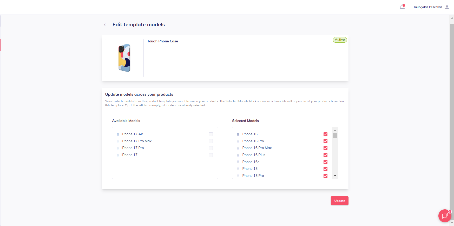
Task: Click drag handle icon for iPhone 17 Pro Max
Action: tap(118, 141)
